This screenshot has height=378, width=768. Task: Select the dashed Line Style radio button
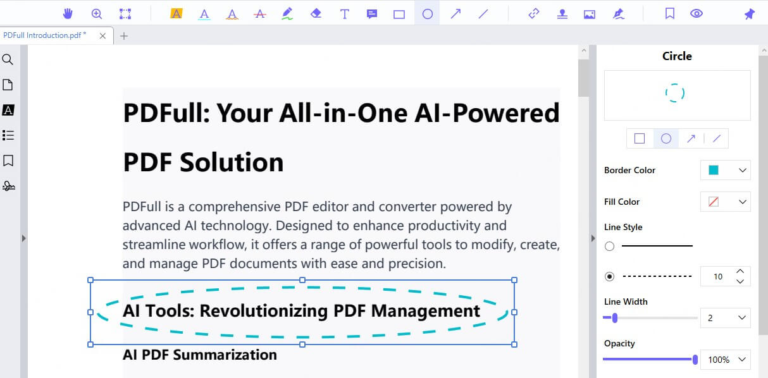coord(609,276)
